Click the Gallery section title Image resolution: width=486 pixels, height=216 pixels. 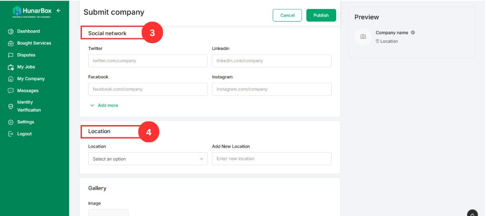click(97, 188)
